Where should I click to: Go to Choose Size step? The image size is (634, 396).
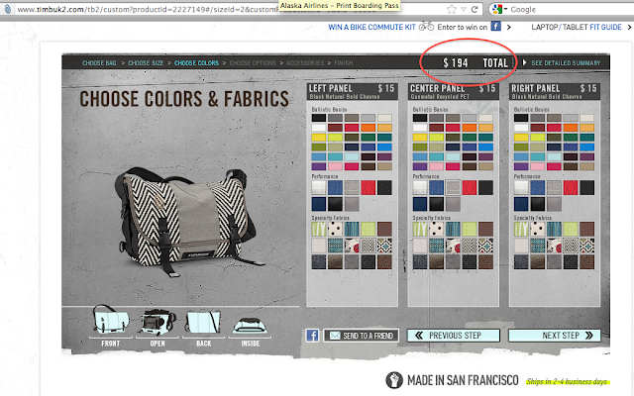click(146, 63)
